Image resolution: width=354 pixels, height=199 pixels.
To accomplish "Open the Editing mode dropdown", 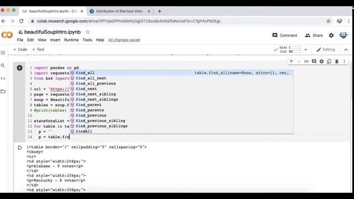I will click(326, 50).
